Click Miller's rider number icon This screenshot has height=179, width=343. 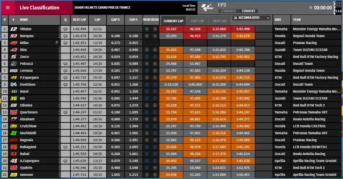point(13,43)
